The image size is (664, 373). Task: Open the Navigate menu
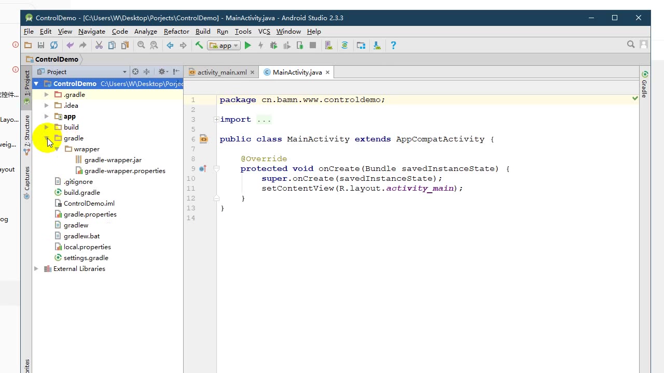pos(92,32)
